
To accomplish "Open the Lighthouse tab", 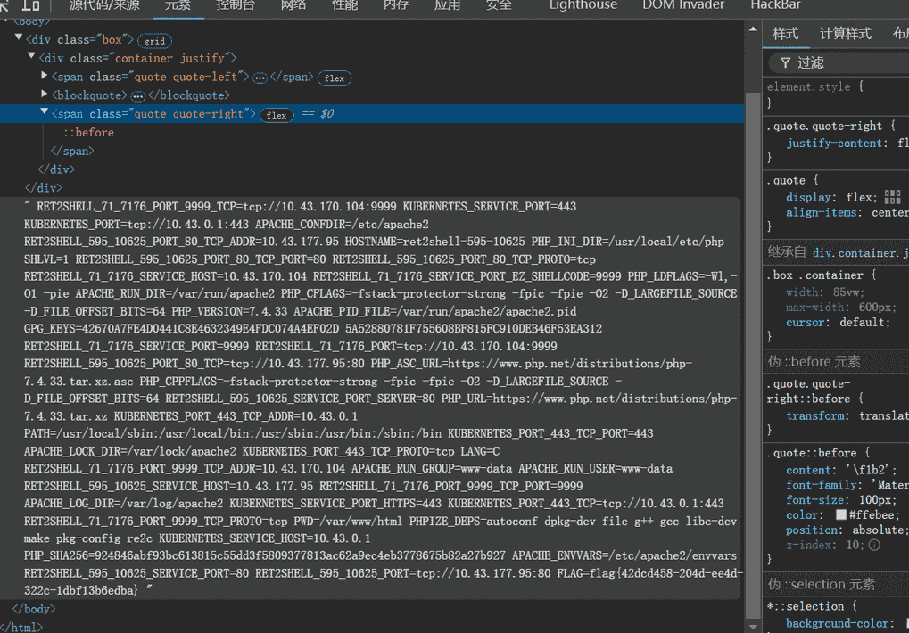I will click(583, 5).
